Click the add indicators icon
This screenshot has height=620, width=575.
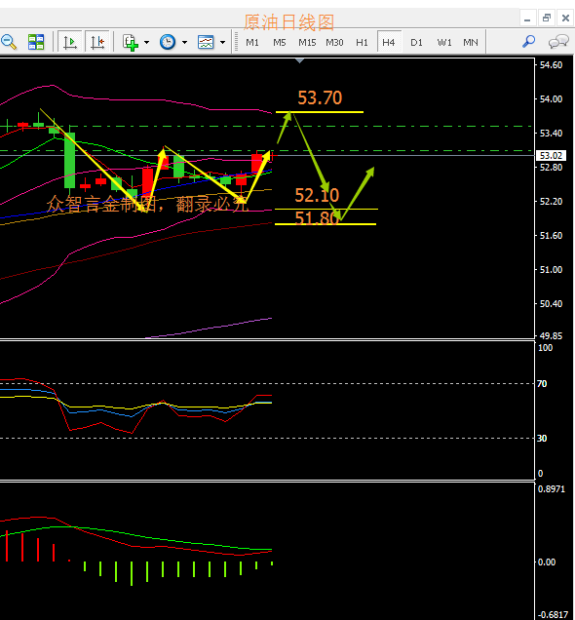coord(131,42)
